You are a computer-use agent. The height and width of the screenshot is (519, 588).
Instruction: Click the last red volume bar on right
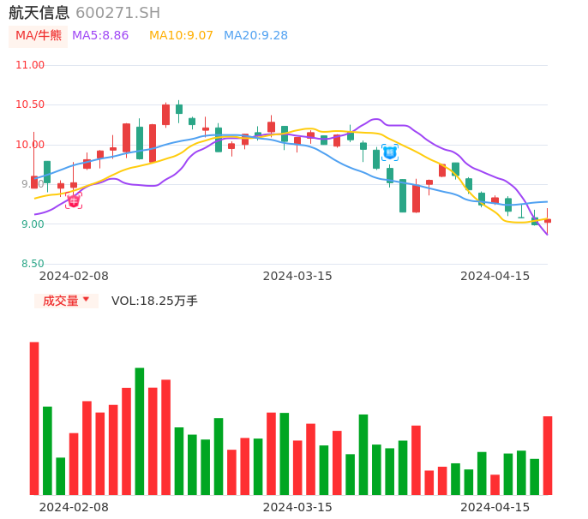tap(548, 455)
